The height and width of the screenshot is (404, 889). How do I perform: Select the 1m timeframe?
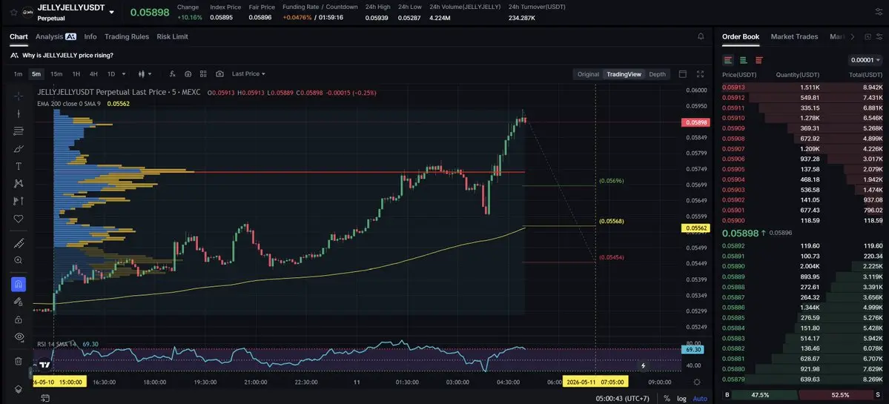[x=18, y=73]
